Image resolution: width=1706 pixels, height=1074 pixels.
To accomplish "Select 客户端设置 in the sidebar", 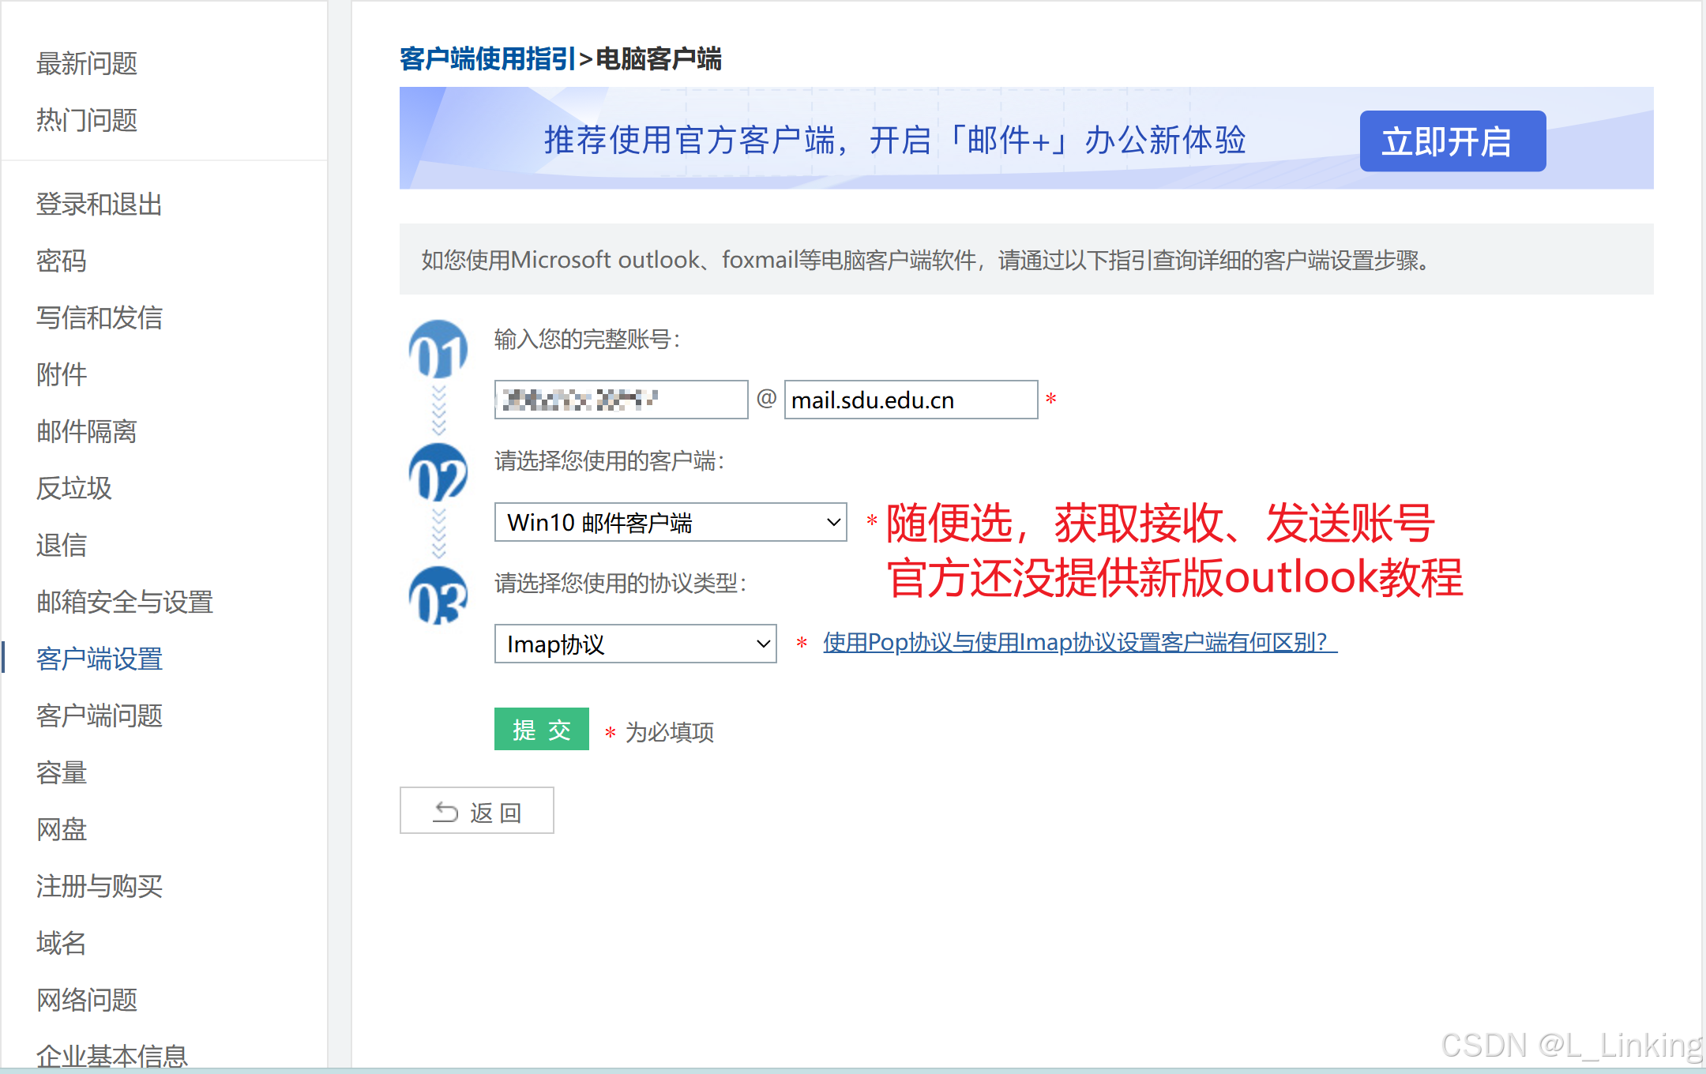I will [x=100, y=659].
